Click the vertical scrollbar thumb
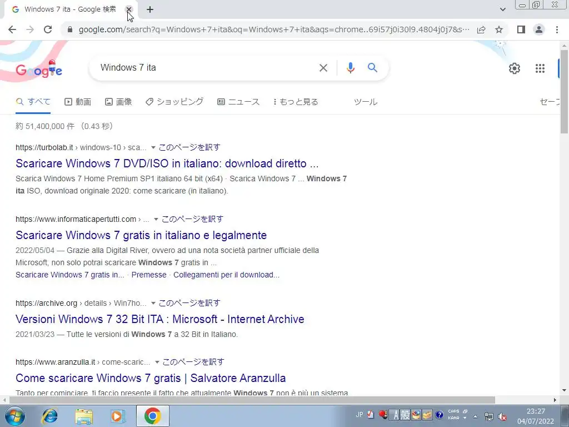 pos(565,92)
